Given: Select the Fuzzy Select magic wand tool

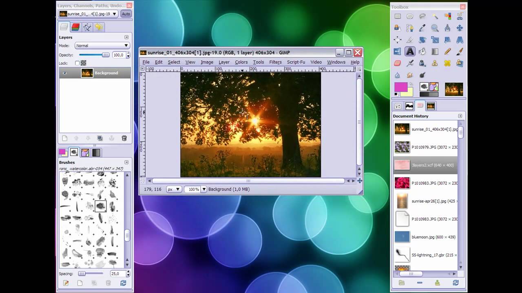Looking at the screenshot, I should tap(435, 16).
